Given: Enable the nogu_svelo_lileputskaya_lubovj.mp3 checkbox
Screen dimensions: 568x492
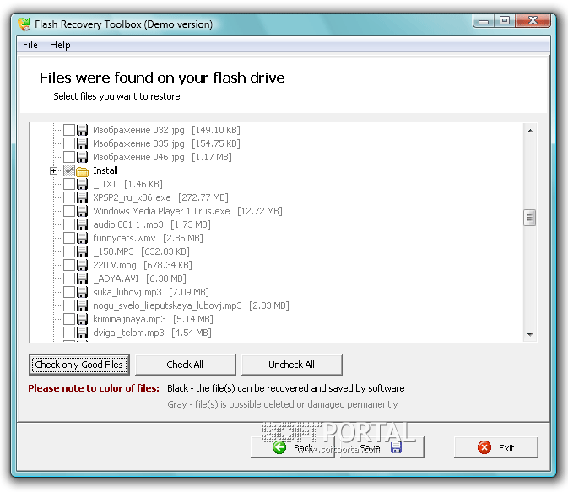Looking at the screenshot, I should pyautogui.click(x=69, y=305).
